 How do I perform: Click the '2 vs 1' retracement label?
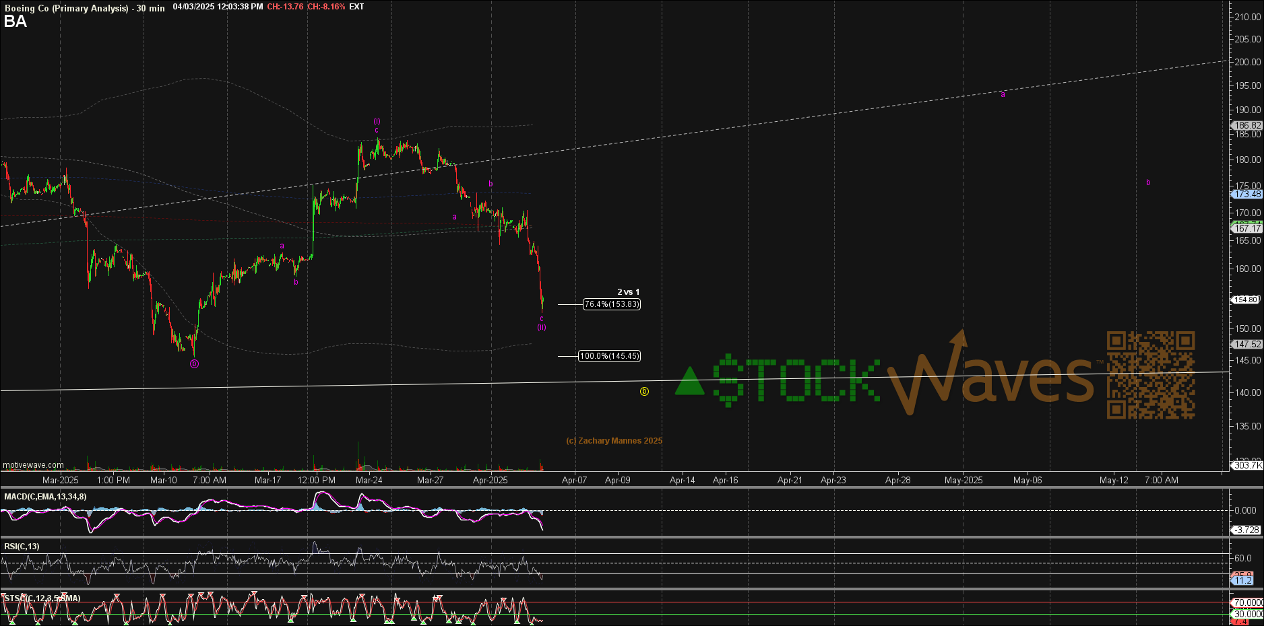point(628,292)
